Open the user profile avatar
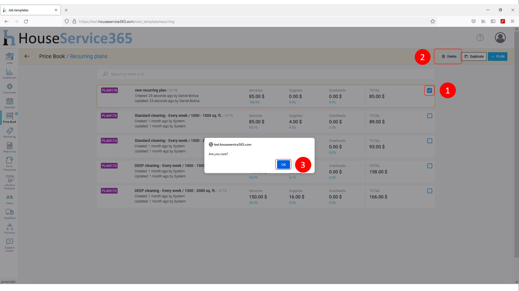519x291 pixels. click(x=500, y=37)
